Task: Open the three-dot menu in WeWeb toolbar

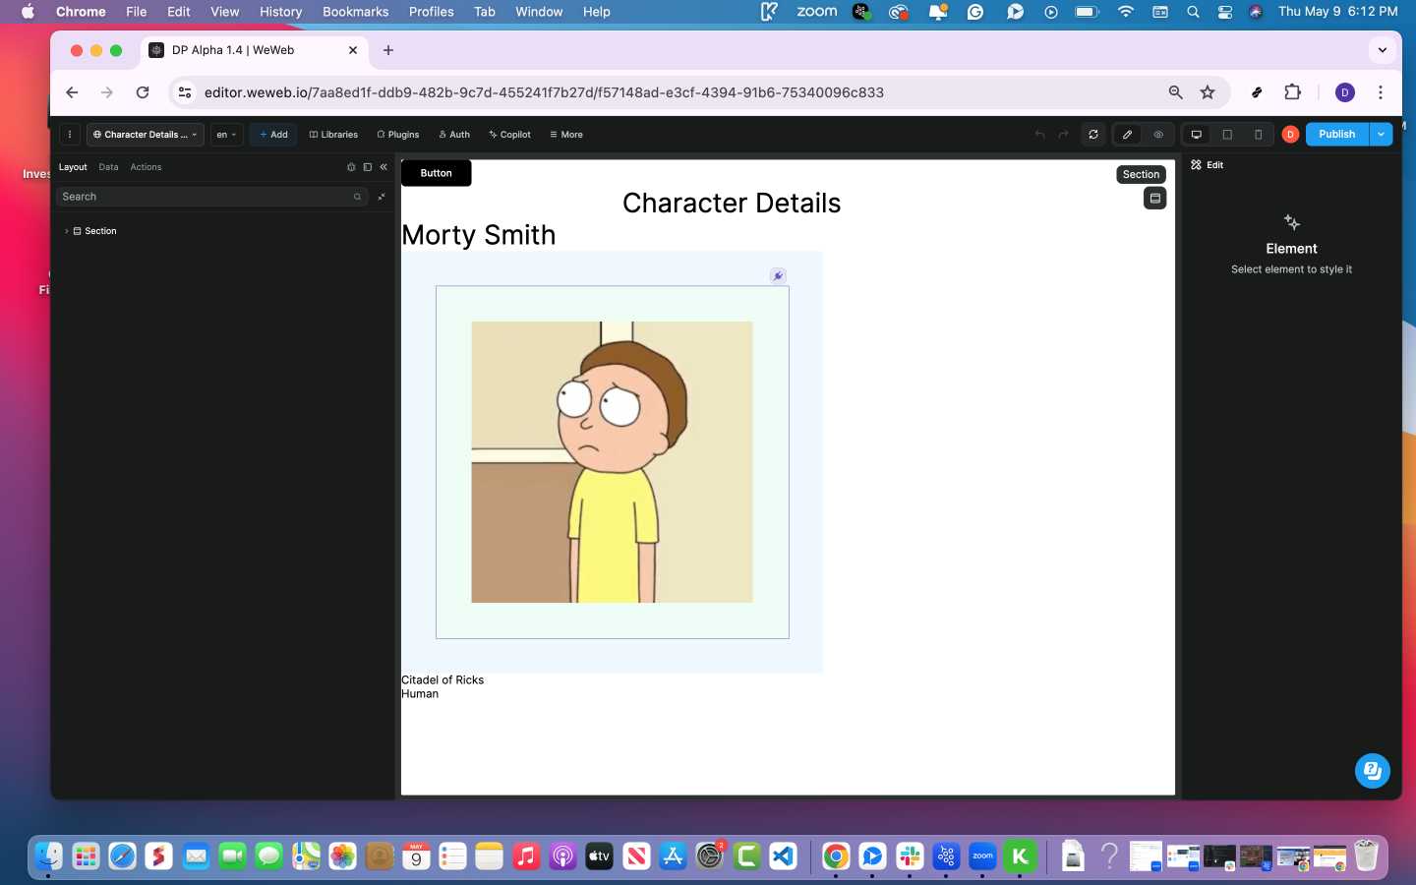Action: (x=70, y=135)
